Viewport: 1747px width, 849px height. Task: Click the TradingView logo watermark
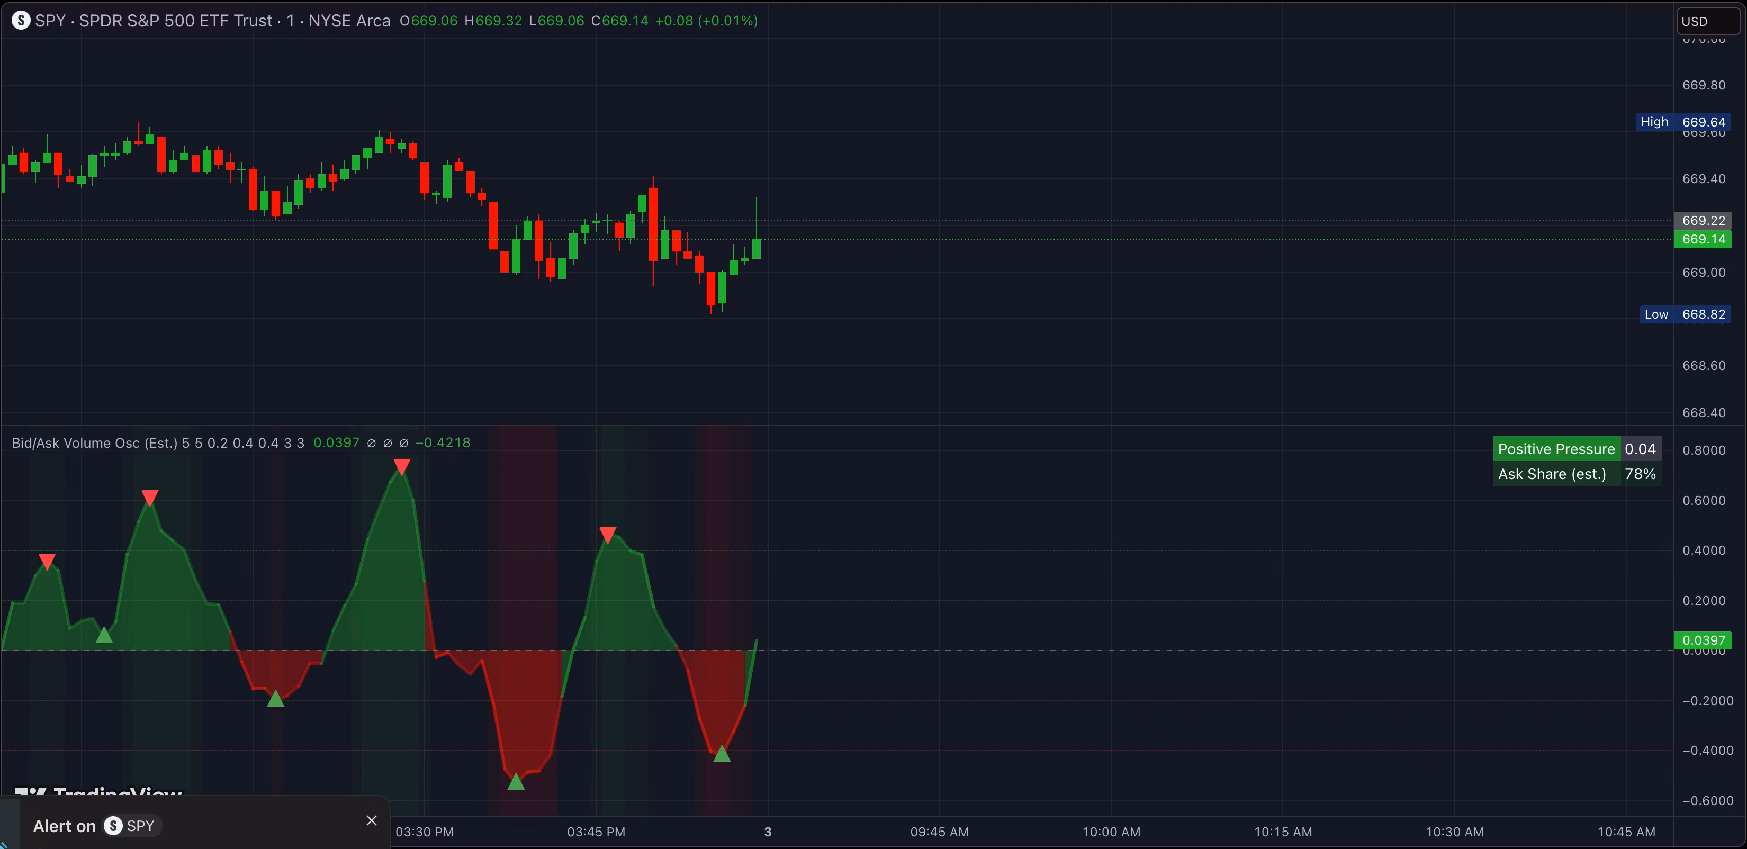click(x=98, y=791)
